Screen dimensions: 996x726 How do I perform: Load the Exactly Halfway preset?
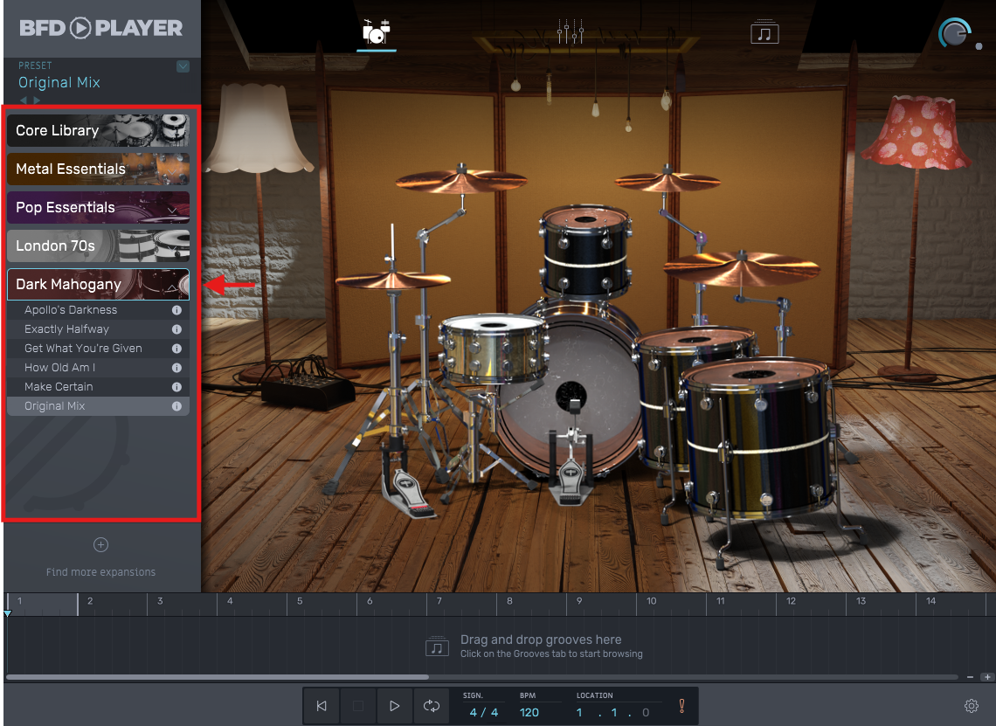99,329
